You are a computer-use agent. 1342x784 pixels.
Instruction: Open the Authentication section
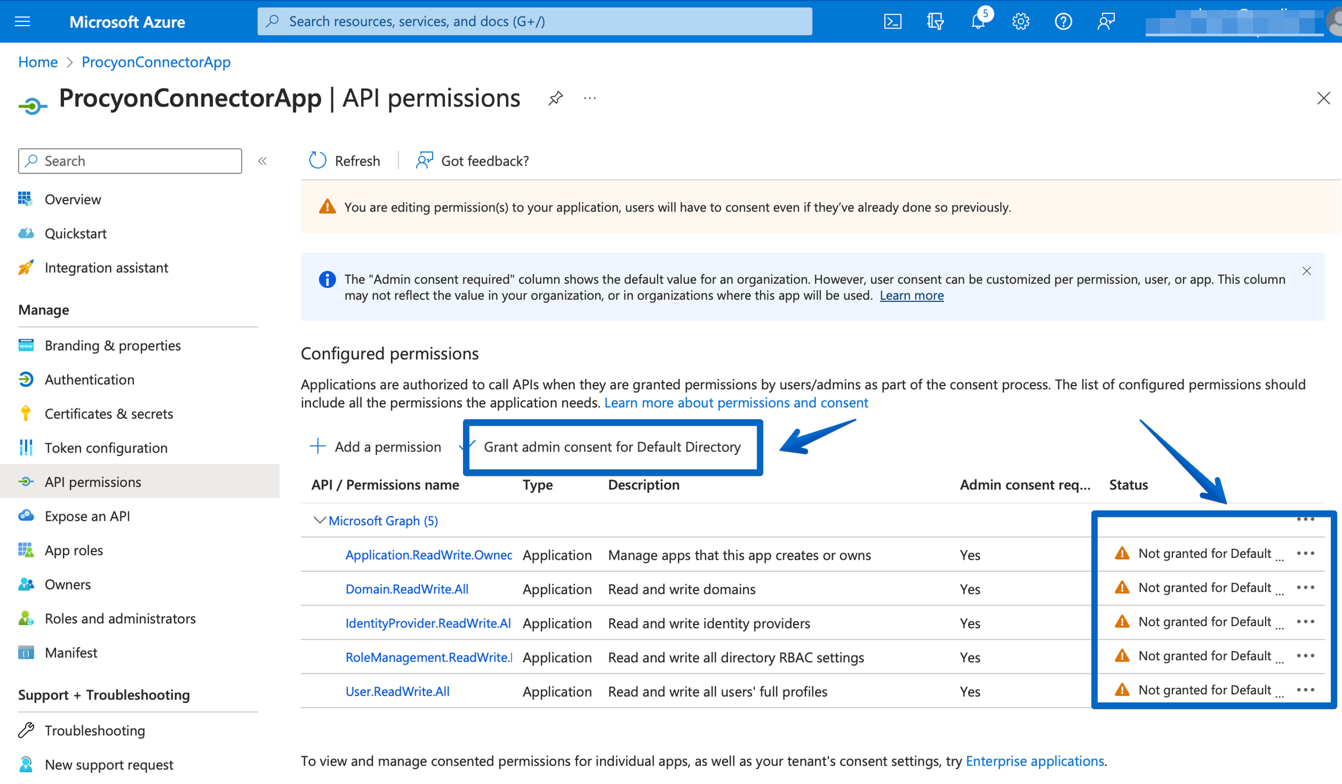click(x=89, y=379)
